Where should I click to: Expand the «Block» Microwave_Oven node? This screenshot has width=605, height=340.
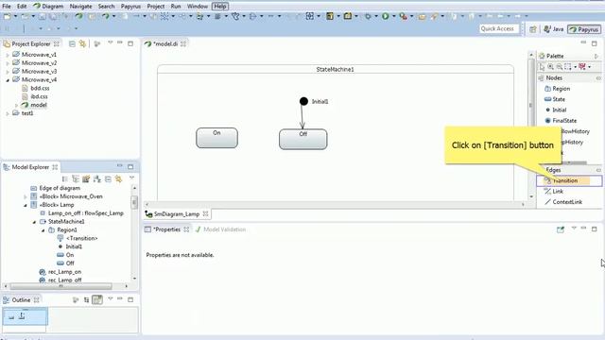point(26,196)
